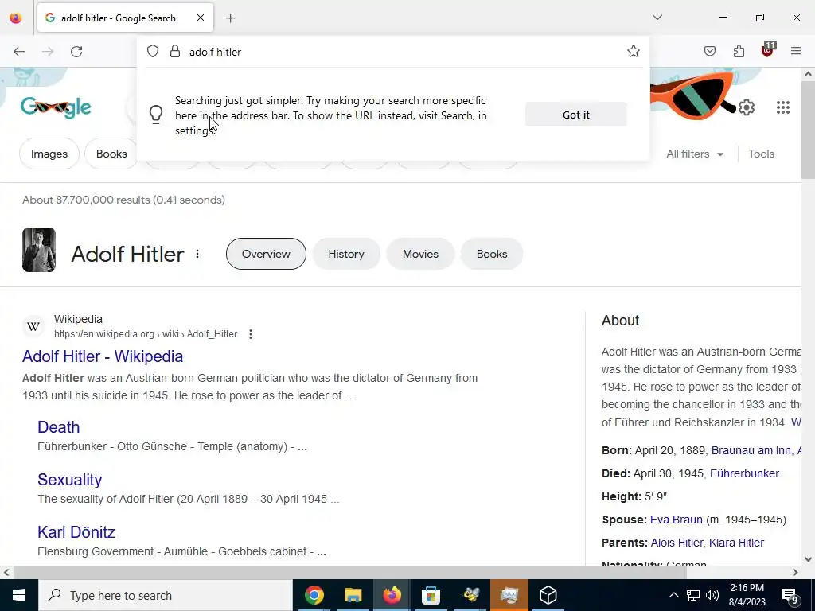The height and width of the screenshot is (611, 815).
Task: Click the results count text 'About 87,700,000 results'
Action: (86, 200)
